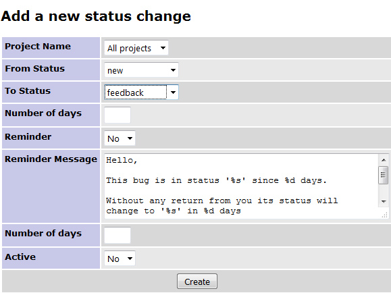Image resolution: width=391 pixels, height=293 pixels.
Task: Open the Project Name dropdown
Action: coord(136,48)
